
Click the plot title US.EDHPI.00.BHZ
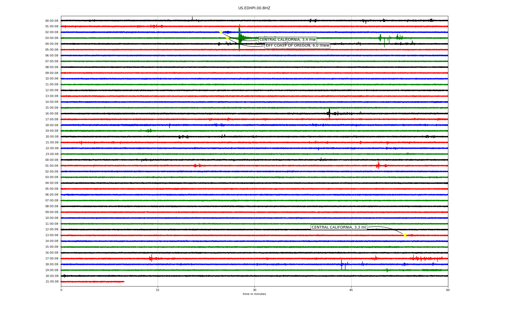point(254,8)
